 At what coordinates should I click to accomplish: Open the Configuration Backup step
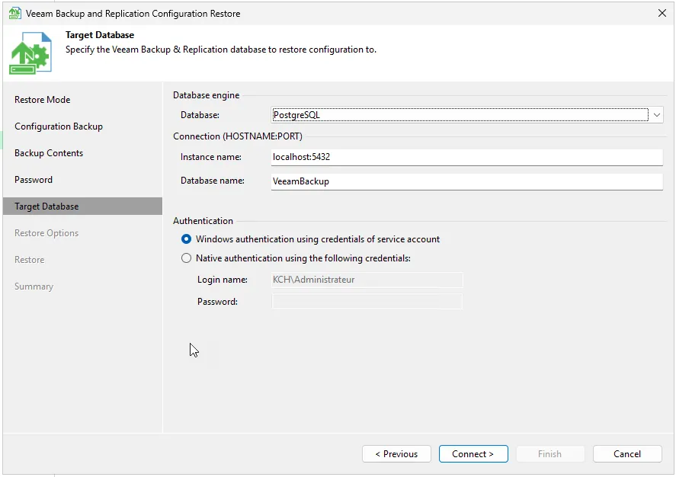pos(59,126)
